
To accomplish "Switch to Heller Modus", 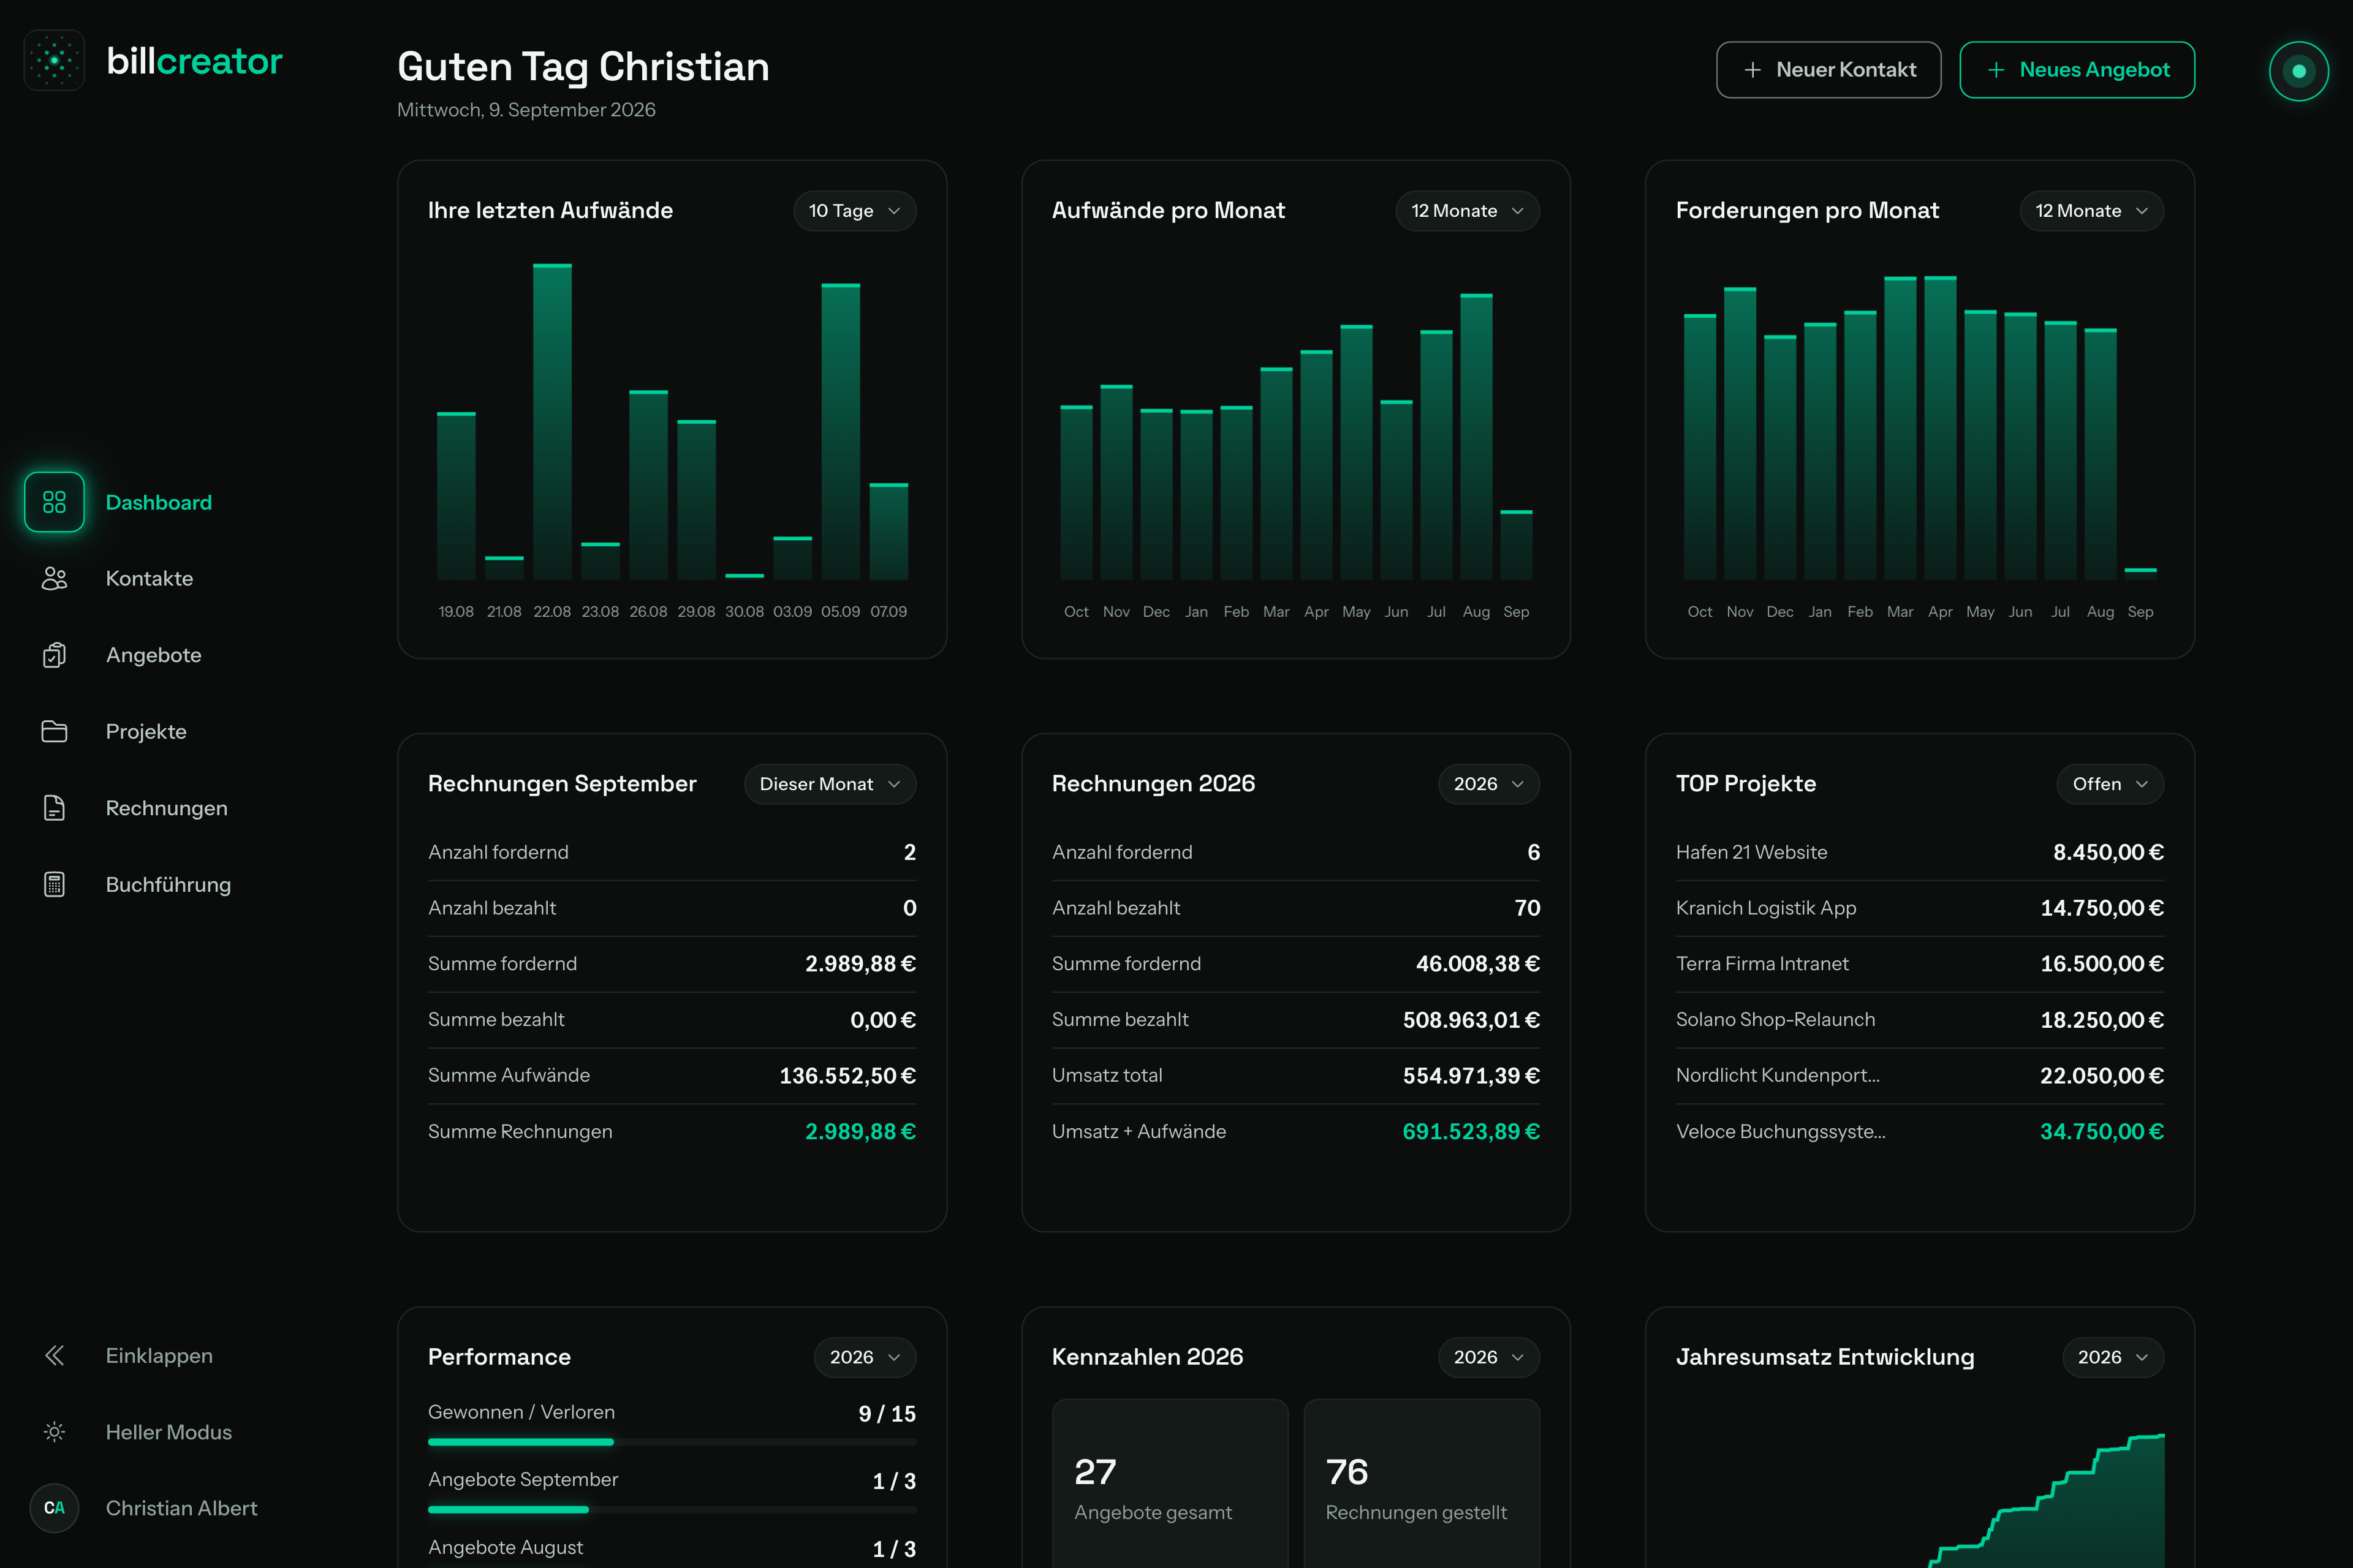I will point(169,1432).
